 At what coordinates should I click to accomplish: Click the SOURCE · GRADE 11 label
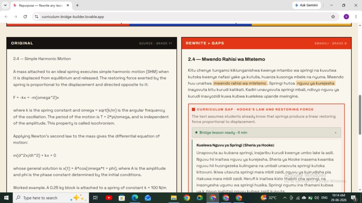click(x=155, y=43)
